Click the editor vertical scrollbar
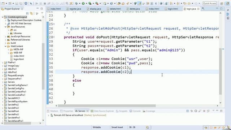231x130 pixels. [x=221, y=71]
